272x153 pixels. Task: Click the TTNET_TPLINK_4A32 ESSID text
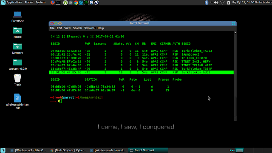[197, 65]
